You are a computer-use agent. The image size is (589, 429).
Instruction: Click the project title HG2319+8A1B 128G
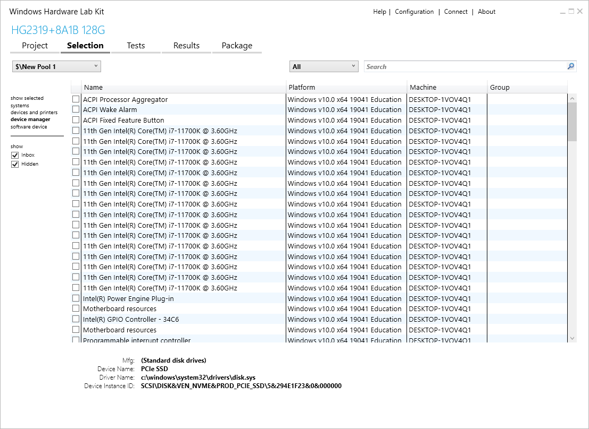(x=58, y=30)
